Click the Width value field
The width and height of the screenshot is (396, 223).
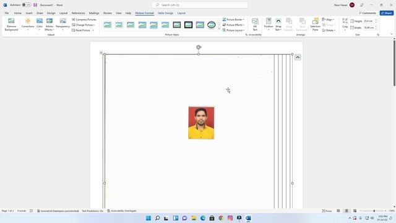tap(369, 27)
